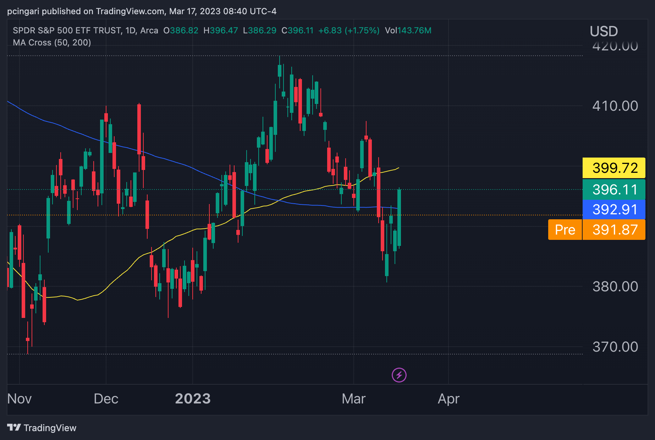The height and width of the screenshot is (440, 655).
Task: Click the TradingView wordmark text at bottom
Action: tap(50, 428)
